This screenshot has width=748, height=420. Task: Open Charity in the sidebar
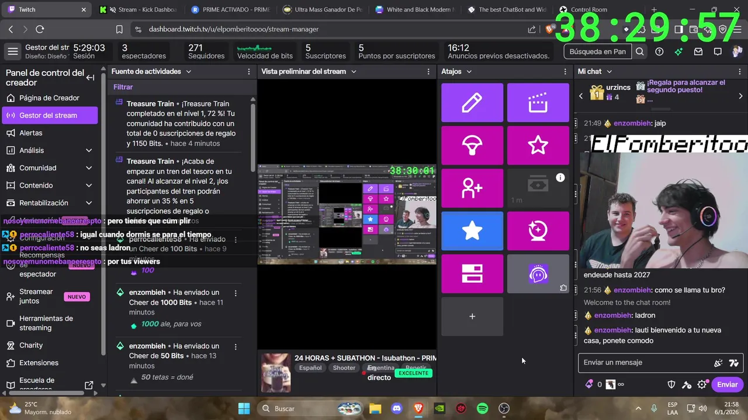click(x=50, y=345)
